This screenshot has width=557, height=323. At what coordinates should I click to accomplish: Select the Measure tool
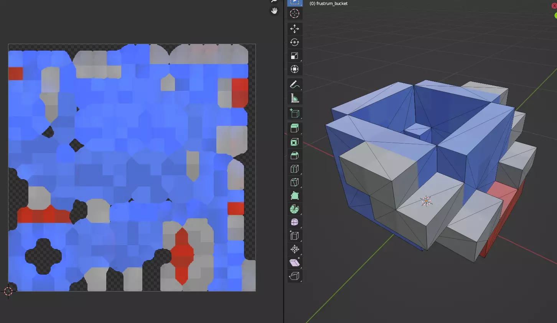(295, 98)
